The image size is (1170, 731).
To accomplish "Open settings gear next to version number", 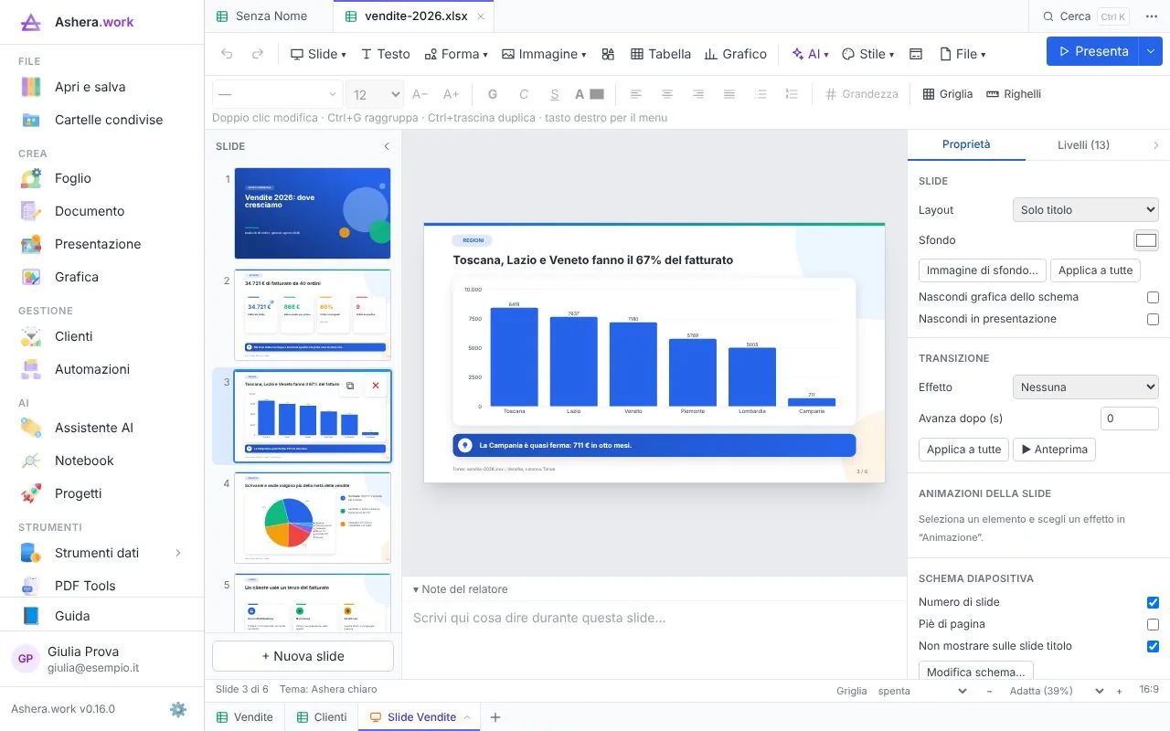I will coord(178,709).
